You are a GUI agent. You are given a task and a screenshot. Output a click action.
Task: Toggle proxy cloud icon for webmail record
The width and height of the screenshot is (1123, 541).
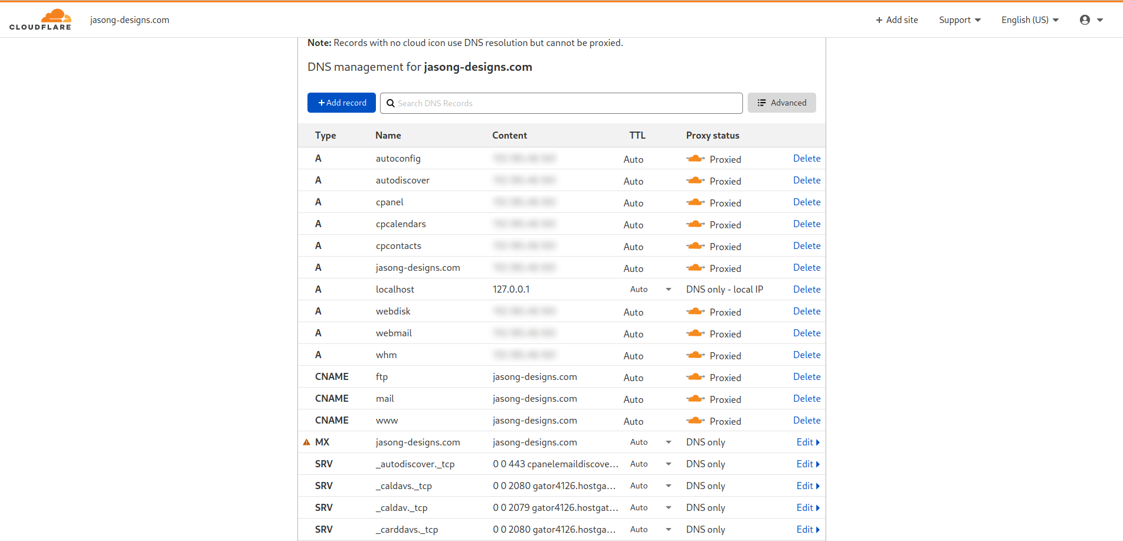click(x=695, y=333)
